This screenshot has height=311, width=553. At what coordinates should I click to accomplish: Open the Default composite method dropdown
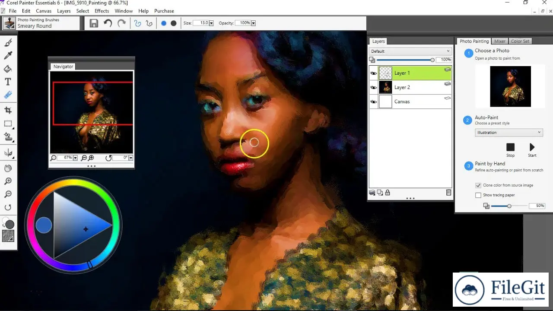(x=410, y=51)
